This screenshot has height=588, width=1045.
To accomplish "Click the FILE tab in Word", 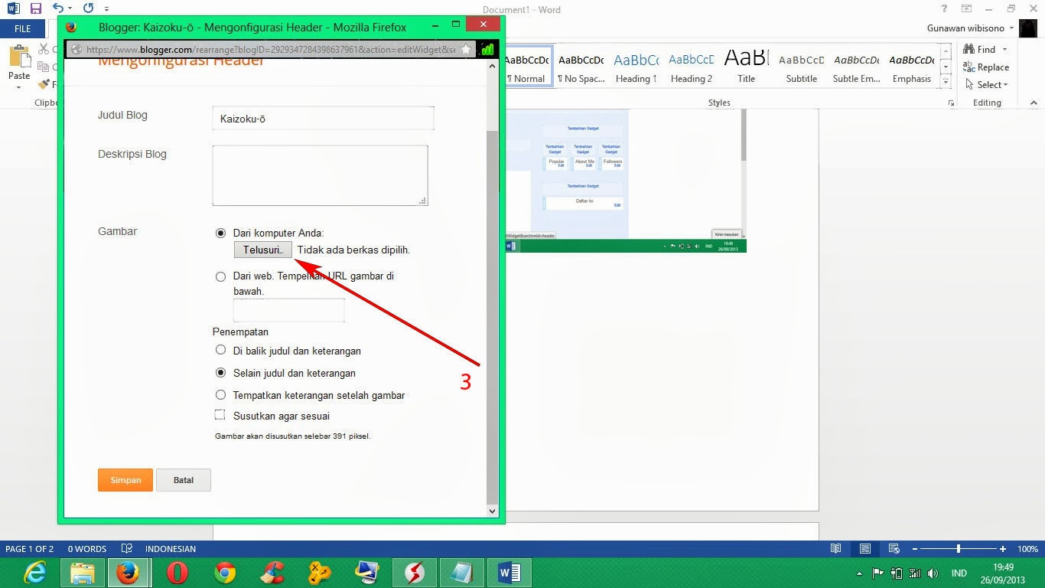I will [22, 28].
